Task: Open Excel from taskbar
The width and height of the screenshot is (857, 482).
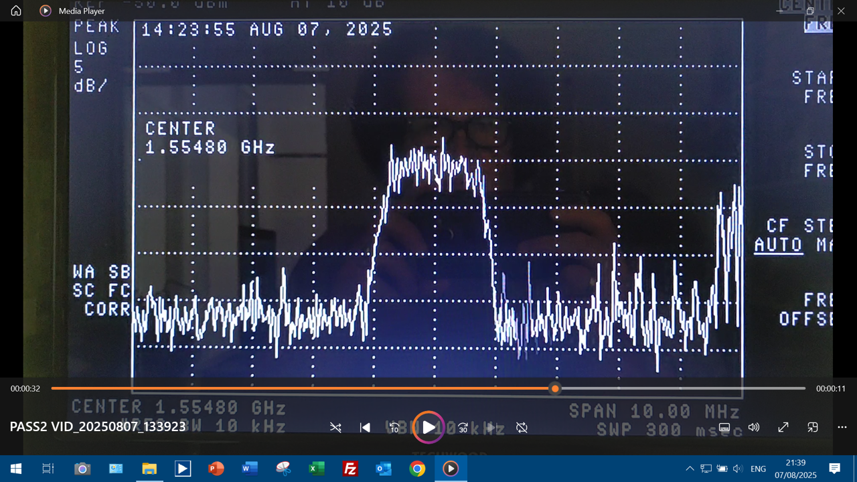Action: tap(317, 469)
